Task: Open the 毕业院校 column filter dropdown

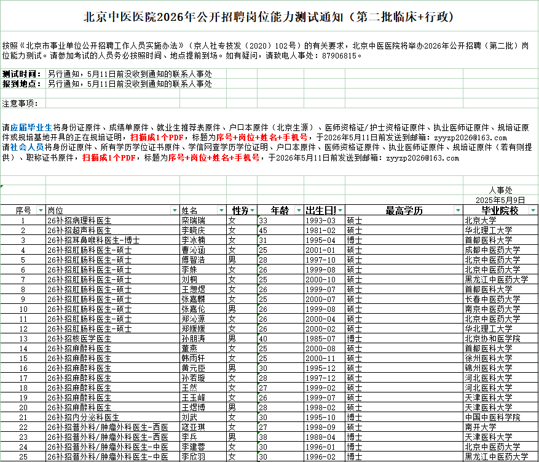Action: (x=533, y=210)
